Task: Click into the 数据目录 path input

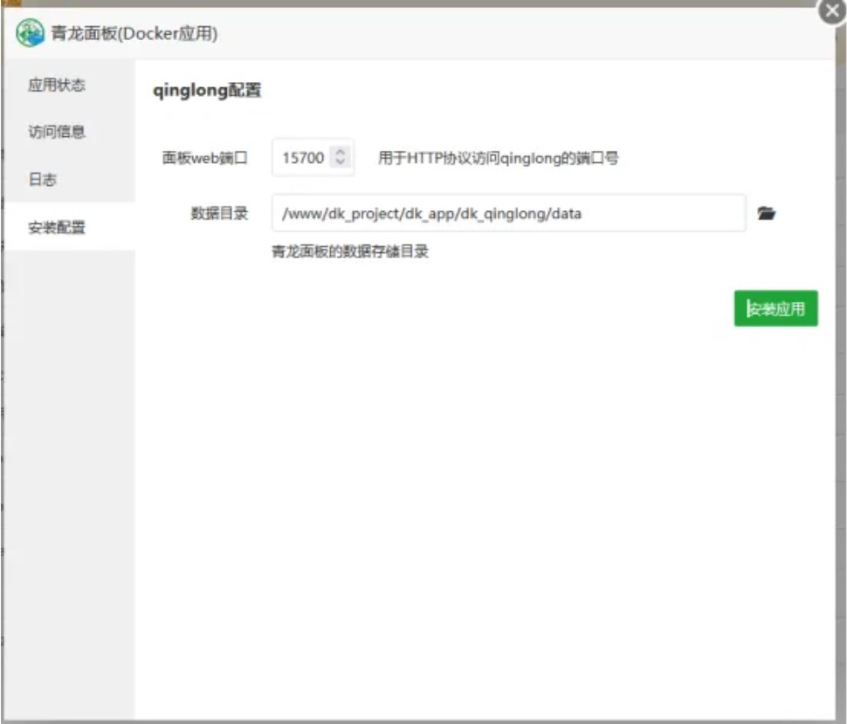Action: point(508,213)
